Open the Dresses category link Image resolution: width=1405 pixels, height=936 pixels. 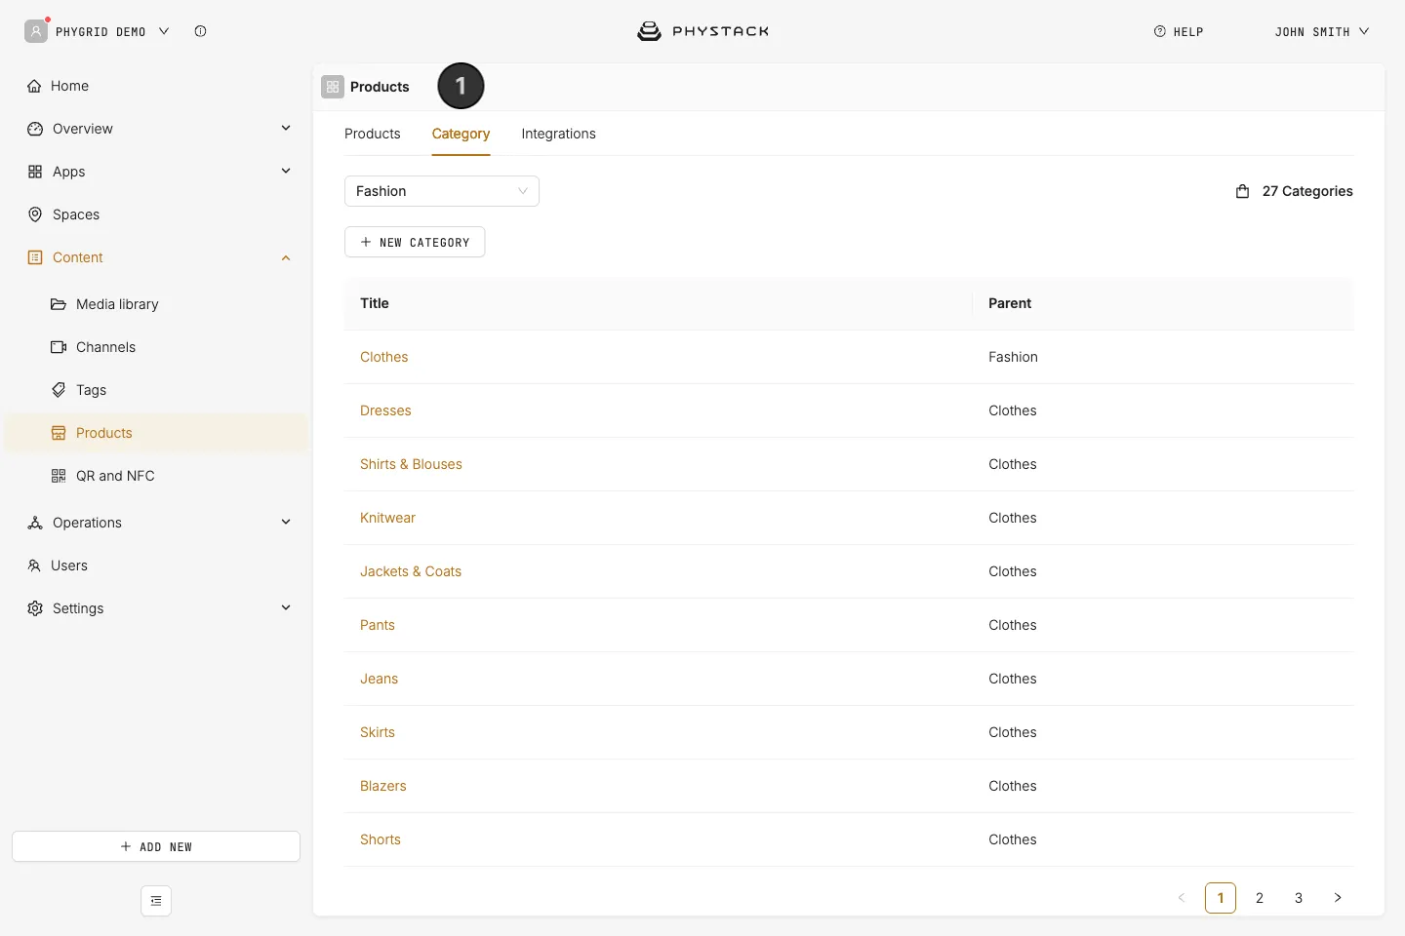(385, 410)
